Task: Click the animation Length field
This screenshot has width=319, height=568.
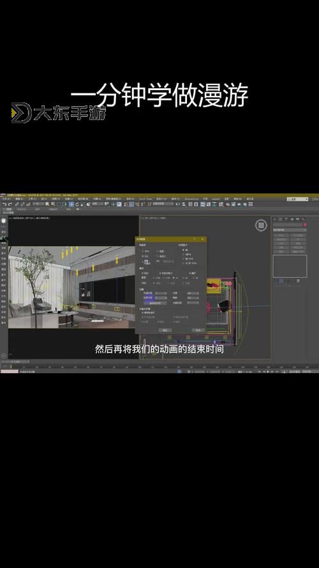Action: [193, 293]
